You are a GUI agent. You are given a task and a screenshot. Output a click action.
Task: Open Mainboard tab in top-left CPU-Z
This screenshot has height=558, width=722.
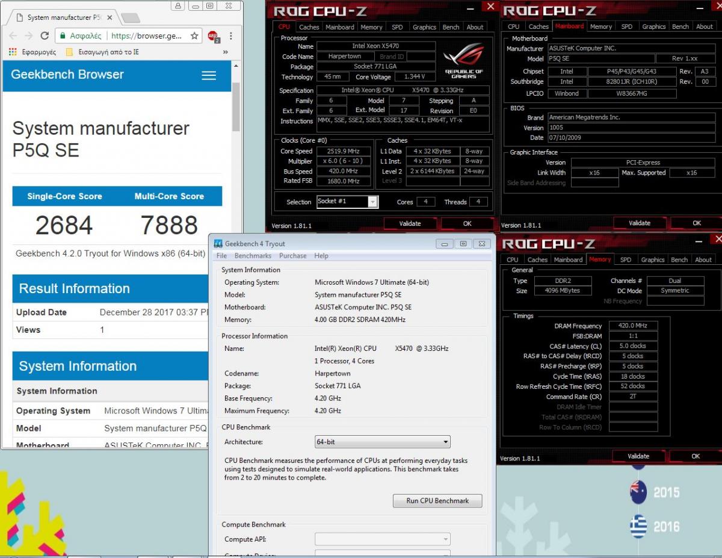point(340,27)
